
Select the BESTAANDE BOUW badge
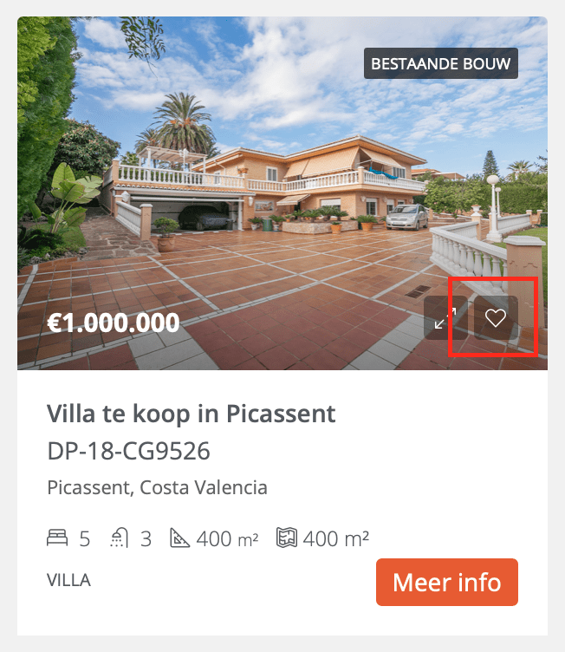point(441,63)
